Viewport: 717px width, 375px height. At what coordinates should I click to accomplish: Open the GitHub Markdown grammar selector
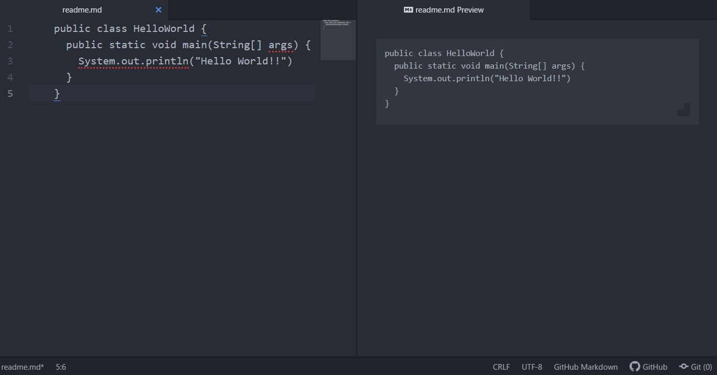click(x=586, y=367)
